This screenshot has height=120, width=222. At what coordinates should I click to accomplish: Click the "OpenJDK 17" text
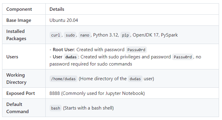pos(146,35)
